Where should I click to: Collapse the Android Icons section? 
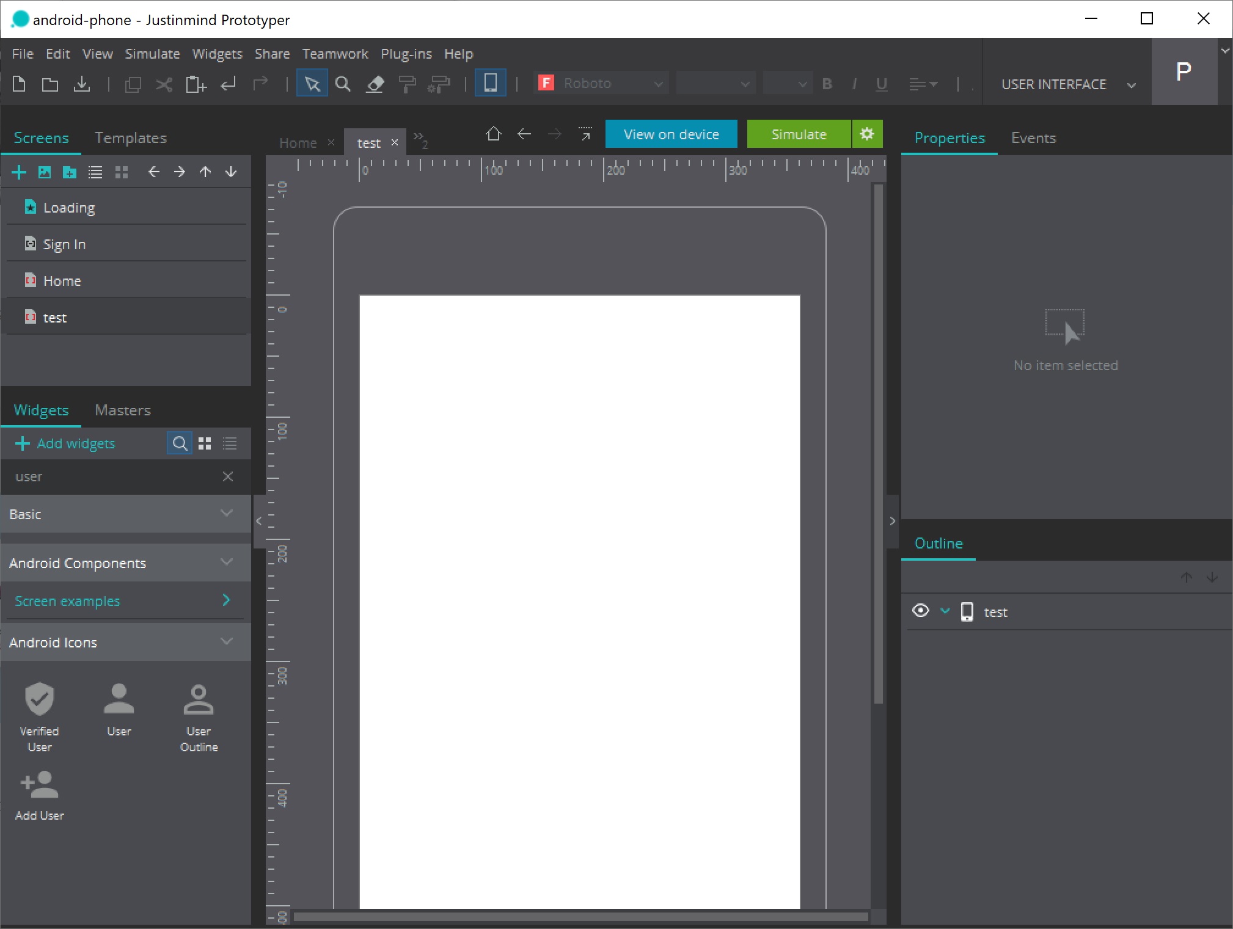(x=227, y=642)
